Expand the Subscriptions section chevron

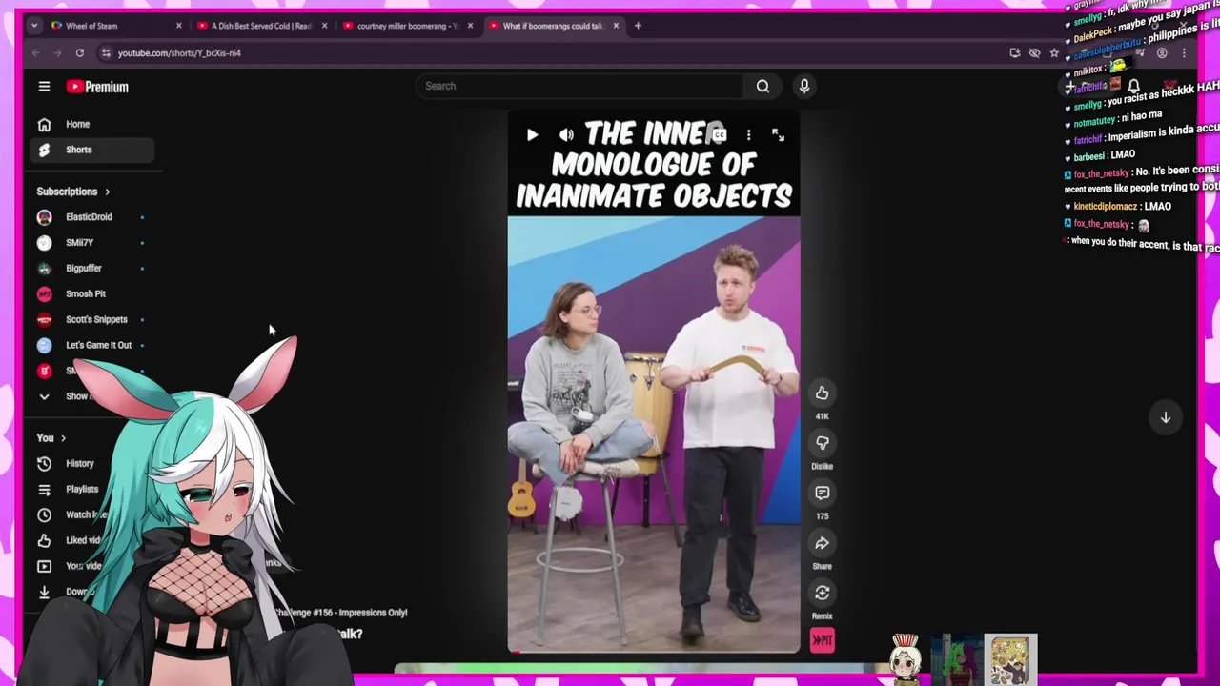(107, 192)
